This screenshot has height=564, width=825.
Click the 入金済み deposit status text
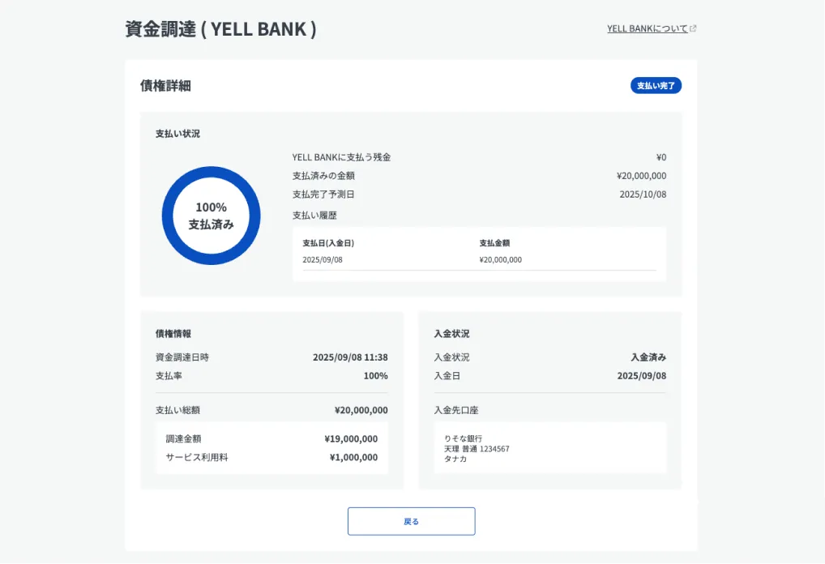pos(648,357)
